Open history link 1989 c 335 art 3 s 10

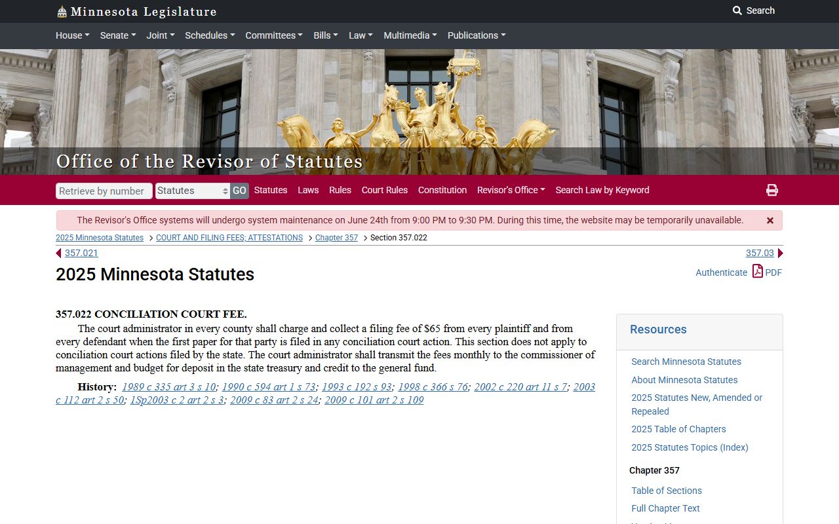169,387
